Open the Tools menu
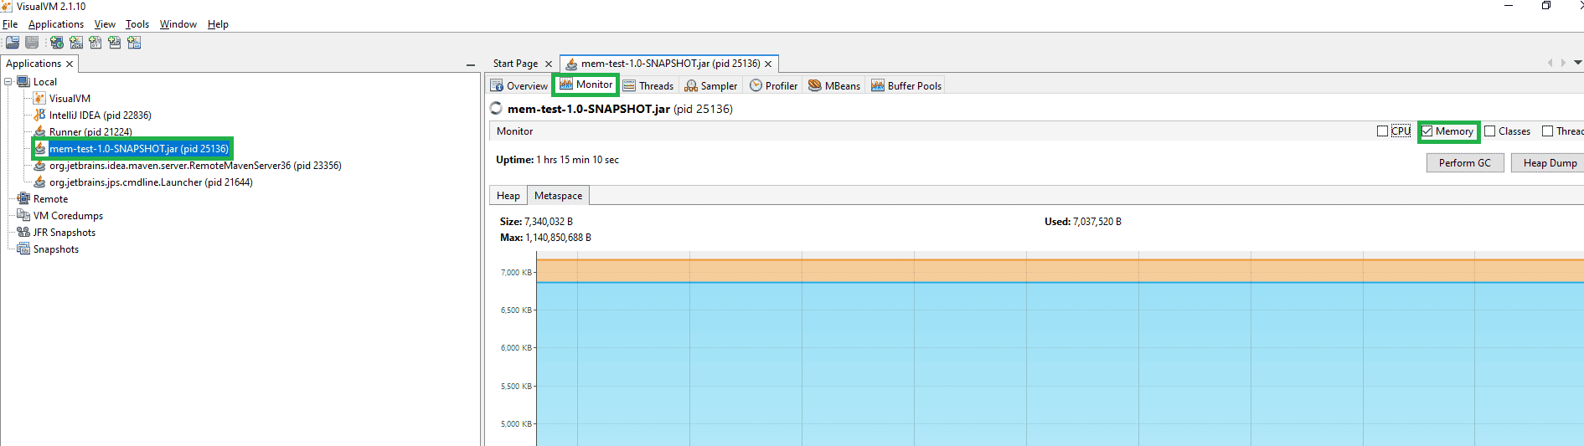 coord(137,24)
